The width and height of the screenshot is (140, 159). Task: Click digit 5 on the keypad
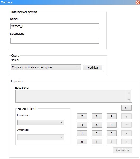97,125
